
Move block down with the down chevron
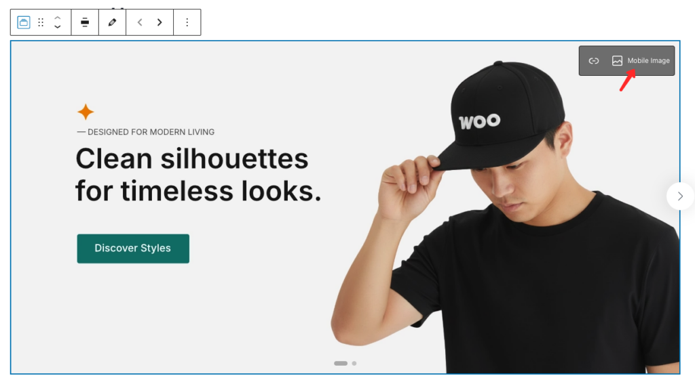[x=58, y=27]
